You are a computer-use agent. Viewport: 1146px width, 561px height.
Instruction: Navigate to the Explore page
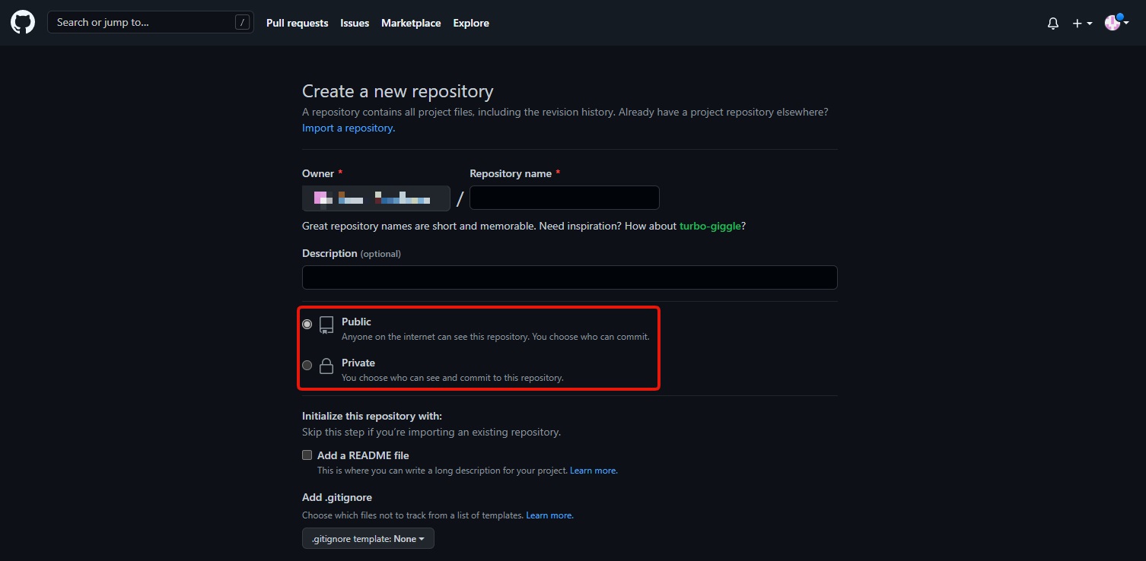471,24
